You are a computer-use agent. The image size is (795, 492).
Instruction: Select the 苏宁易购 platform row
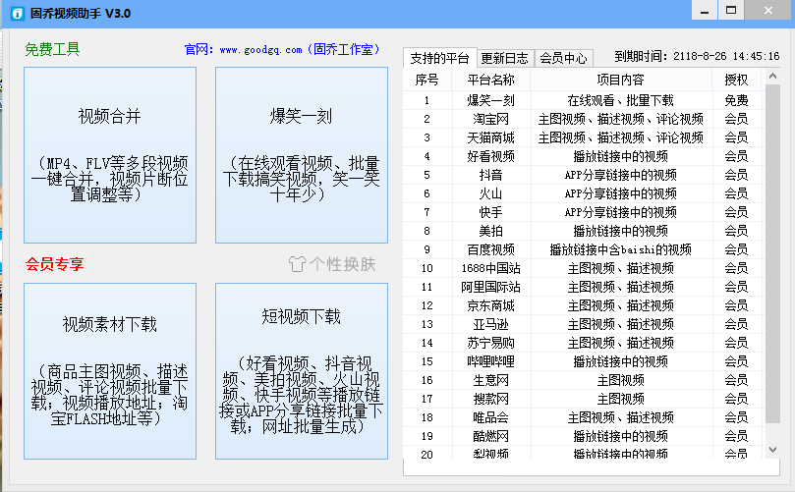click(583, 343)
